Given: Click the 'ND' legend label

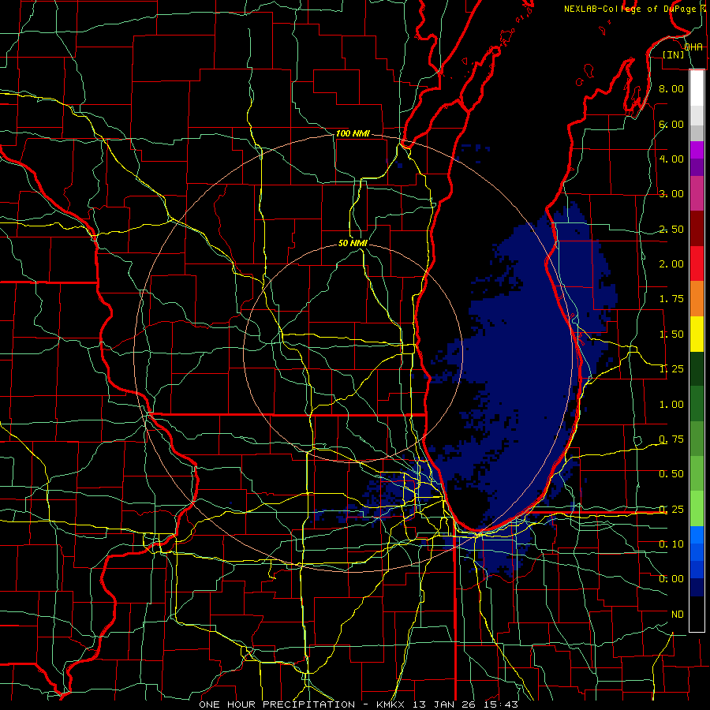Looking at the screenshot, I should click(x=678, y=615).
